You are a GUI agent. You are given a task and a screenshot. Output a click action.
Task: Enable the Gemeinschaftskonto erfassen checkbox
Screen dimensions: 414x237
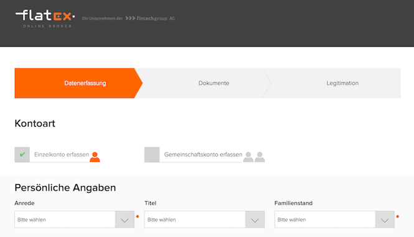(x=152, y=154)
